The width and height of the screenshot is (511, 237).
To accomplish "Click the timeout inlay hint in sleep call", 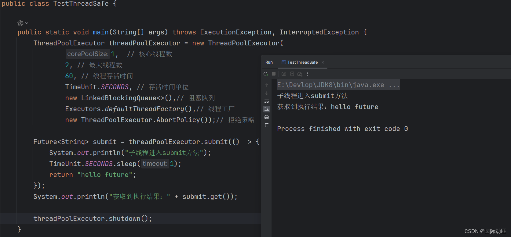I will 155,164.
